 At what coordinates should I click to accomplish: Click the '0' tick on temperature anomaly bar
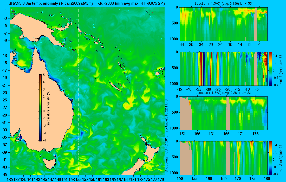(44, 111)
